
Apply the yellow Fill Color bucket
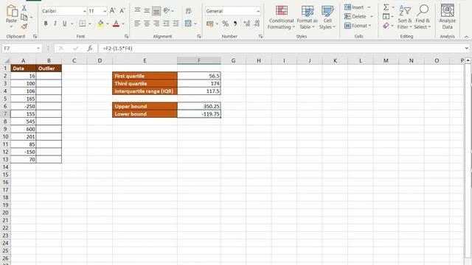click(100, 24)
